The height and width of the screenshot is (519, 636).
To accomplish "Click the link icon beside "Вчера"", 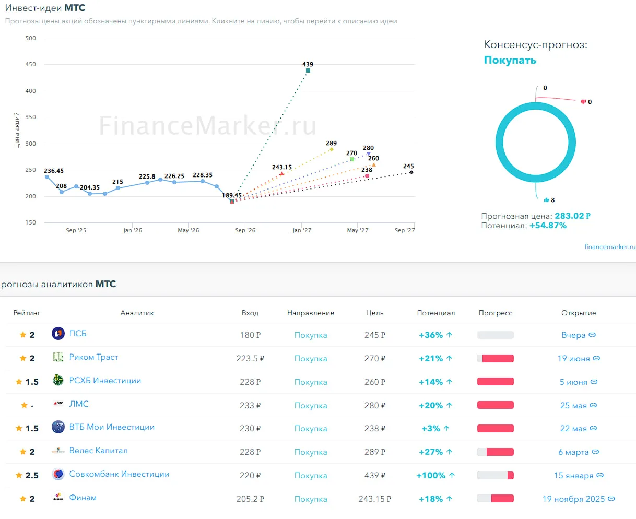I will click(x=592, y=335).
